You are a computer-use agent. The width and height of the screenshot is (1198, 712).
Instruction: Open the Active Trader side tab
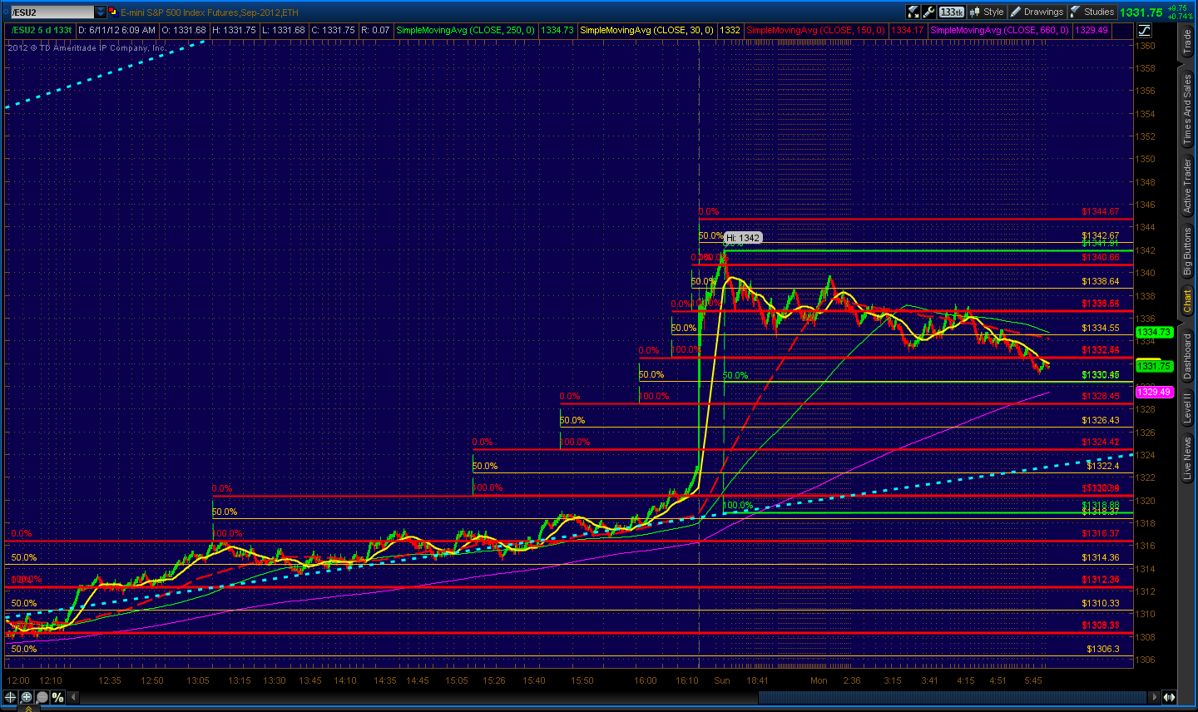click(1188, 186)
